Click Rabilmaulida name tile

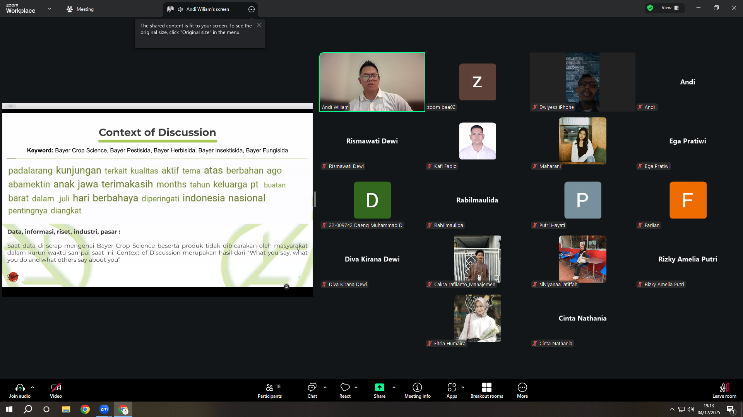coord(478,200)
